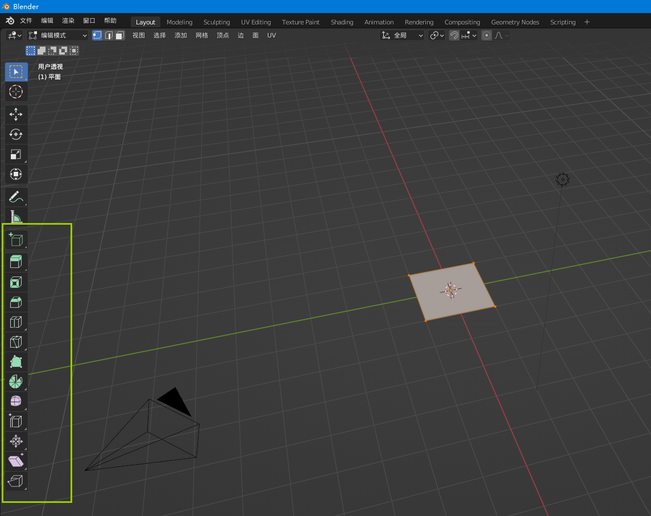Set selection mode to new selection
The width and height of the screenshot is (651, 516).
point(31,51)
